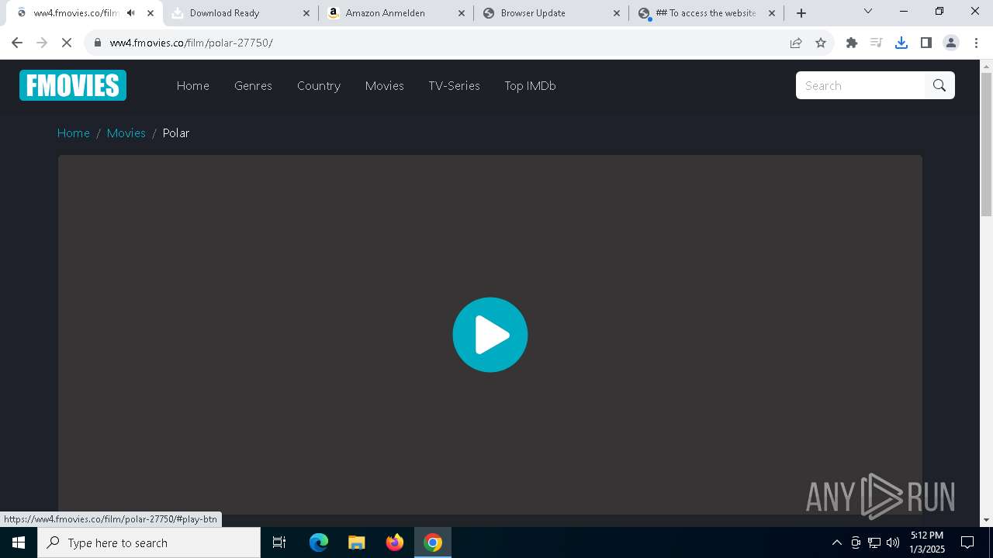993x558 pixels.
Task: Switch to the Browser Update tab
Action: tap(552, 13)
